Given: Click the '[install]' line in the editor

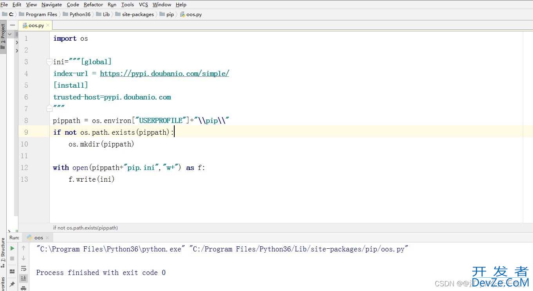Looking at the screenshot, I should (x=70, y=85).
